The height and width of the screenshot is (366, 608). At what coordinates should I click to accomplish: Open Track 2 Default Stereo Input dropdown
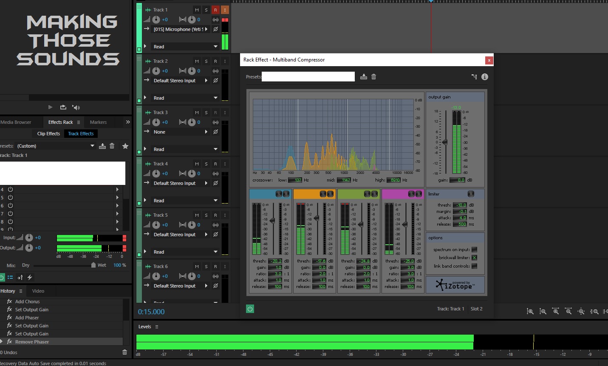coord(181,81)
